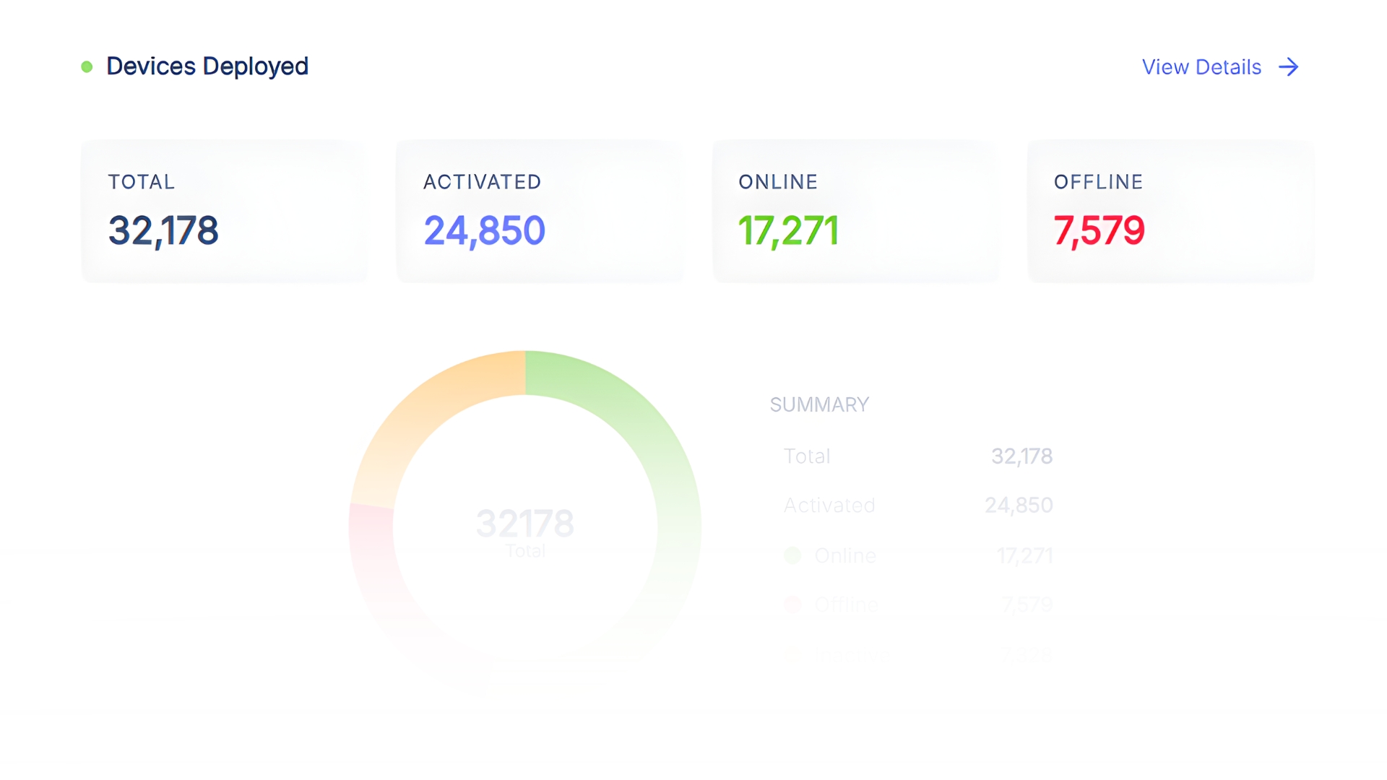Viewport: 1387px width, 780px height.
Task: Click the 17,271 value in the Summary list
Action: [x=1024, y=555]
